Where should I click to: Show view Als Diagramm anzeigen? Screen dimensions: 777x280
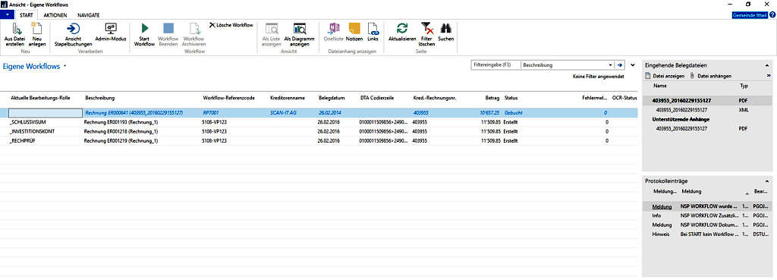300,29
